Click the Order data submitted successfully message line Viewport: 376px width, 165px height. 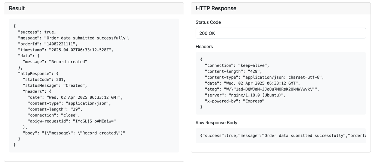coord(74,38)
